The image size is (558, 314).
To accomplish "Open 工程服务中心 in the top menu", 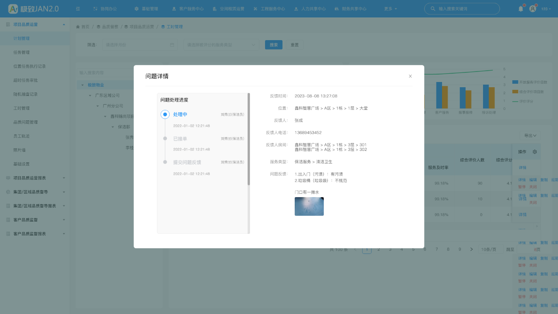I will (x=269, y=9).
